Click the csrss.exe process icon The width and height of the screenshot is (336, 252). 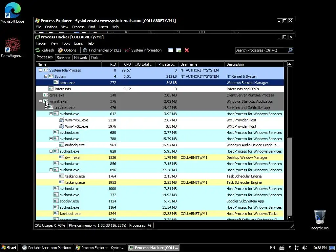pyautogui.click(x=46, y=95)
